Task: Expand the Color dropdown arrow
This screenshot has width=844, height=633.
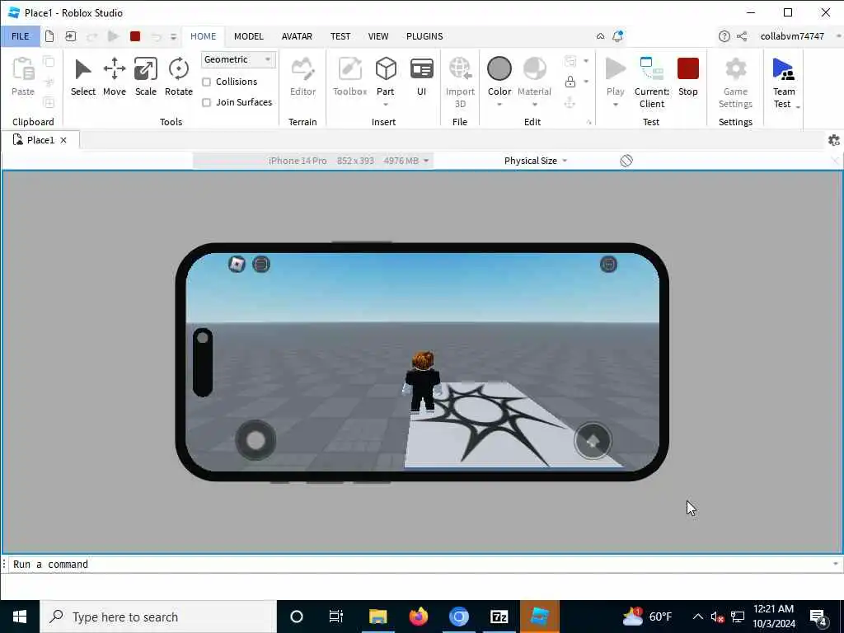Action: [499, 105]
